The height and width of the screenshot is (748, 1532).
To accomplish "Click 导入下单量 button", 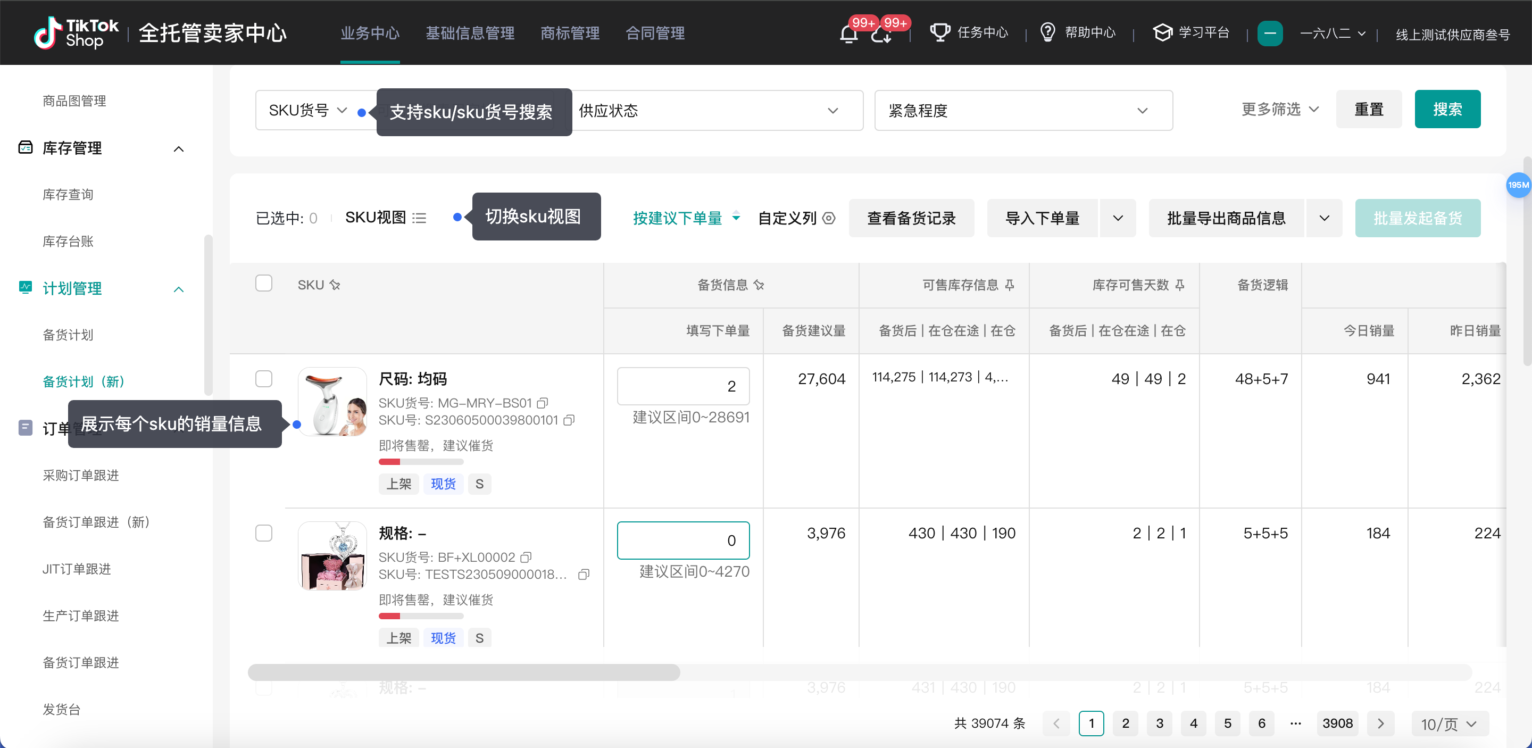I will 1042,218.
